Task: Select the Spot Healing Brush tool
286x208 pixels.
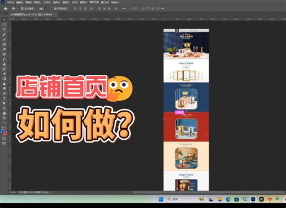Action: 4,54
